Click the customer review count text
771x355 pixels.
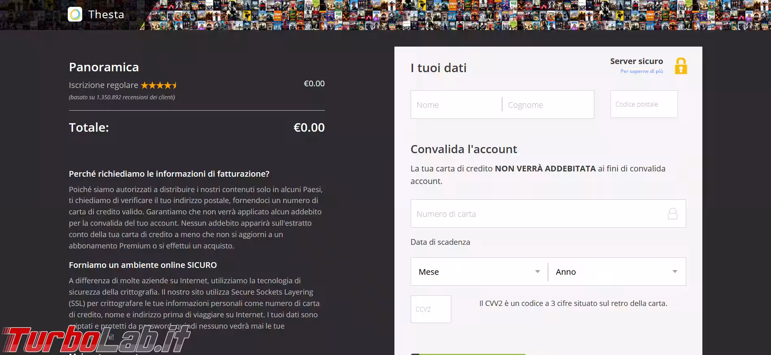[x=122, y=97]
